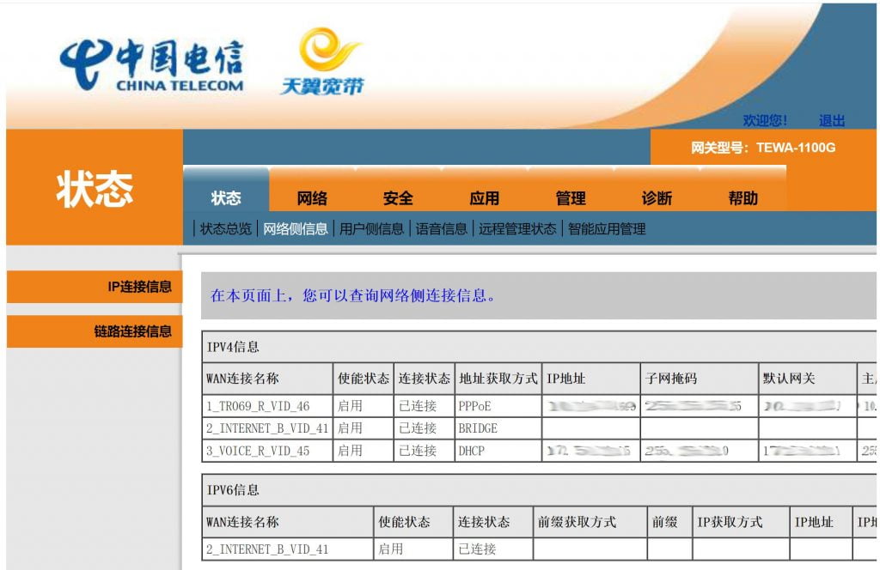Open 远程管理状态 submenu item

517,229
